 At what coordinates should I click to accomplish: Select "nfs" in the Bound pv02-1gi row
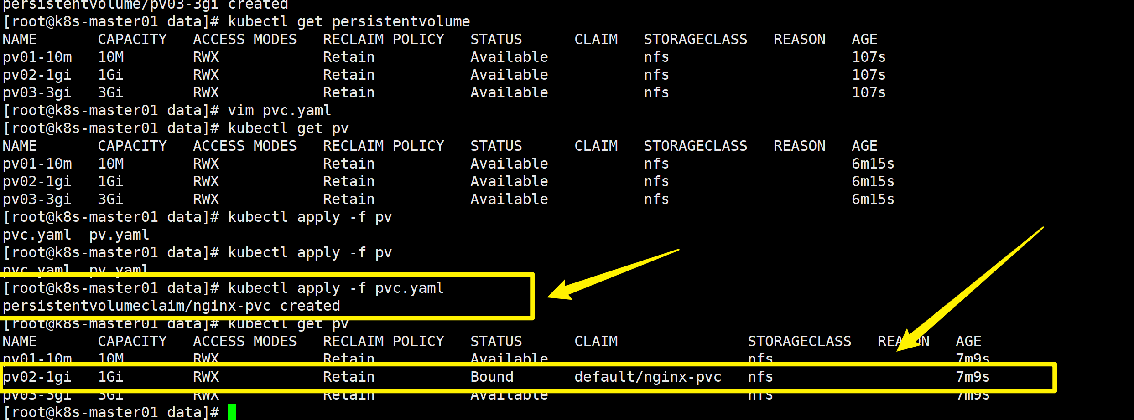760,377
